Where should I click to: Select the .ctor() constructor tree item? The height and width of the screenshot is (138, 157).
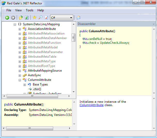click(37, 89)
